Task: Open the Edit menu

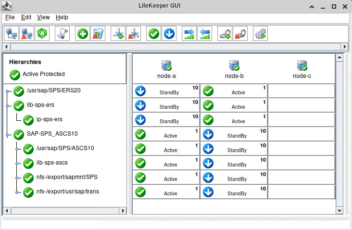Action: (26, 17)
